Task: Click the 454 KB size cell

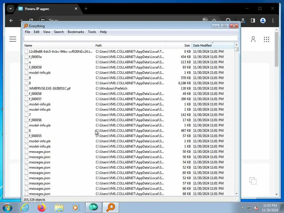Action: click(186, 57)
